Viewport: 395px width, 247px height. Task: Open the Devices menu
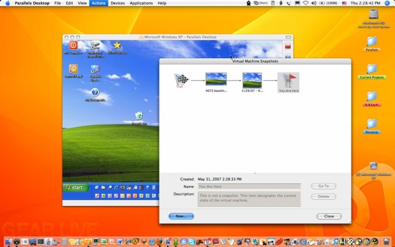pyautogui.click(x=118, y=3)
